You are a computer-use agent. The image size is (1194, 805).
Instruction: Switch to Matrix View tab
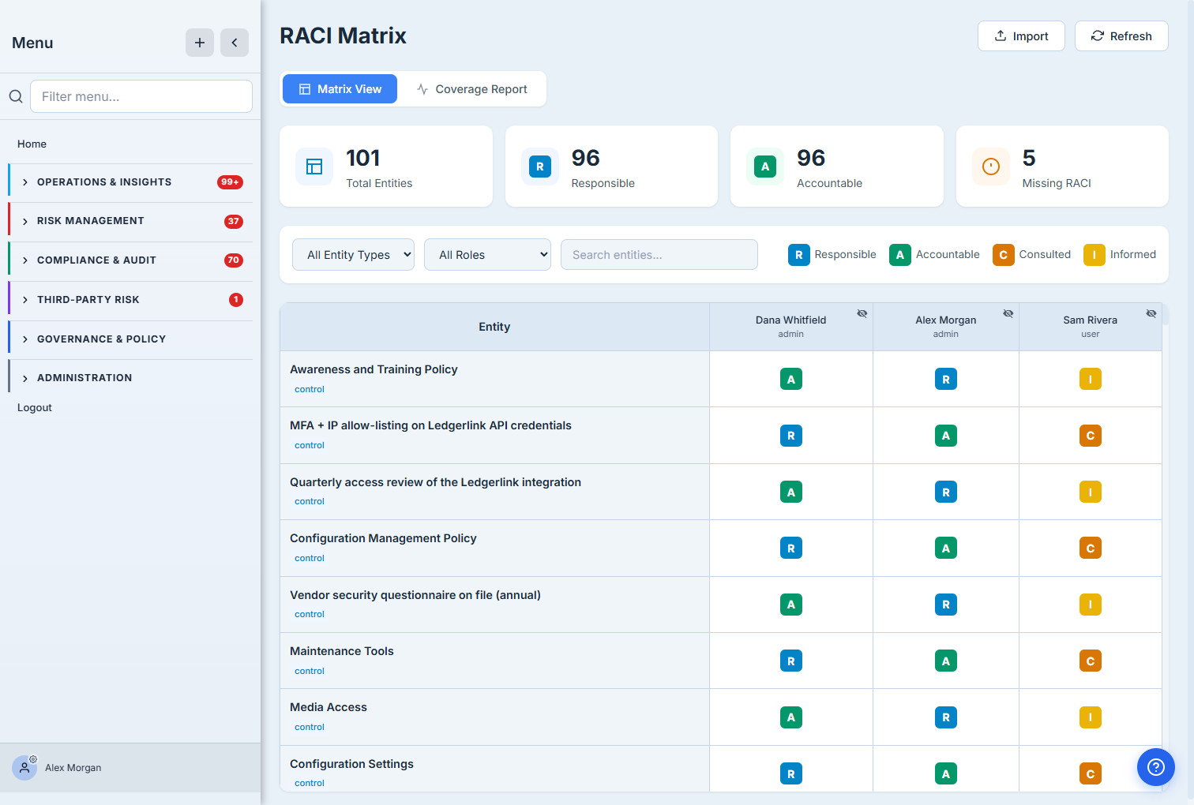pyautogui.click(x=340, y=89)
